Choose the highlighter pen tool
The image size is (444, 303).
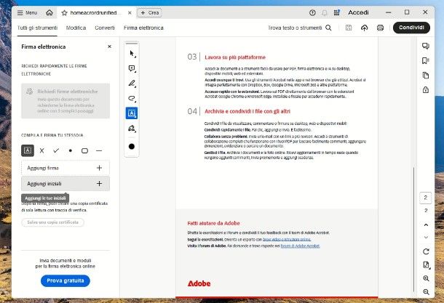click(x=132, y=84)
